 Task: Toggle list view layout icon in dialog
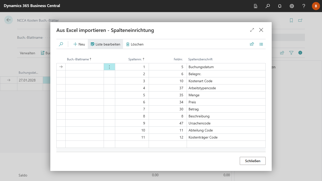coord(261,44)
